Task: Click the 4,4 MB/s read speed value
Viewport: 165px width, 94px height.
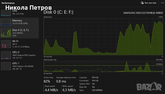Action: tap(52, 90)
